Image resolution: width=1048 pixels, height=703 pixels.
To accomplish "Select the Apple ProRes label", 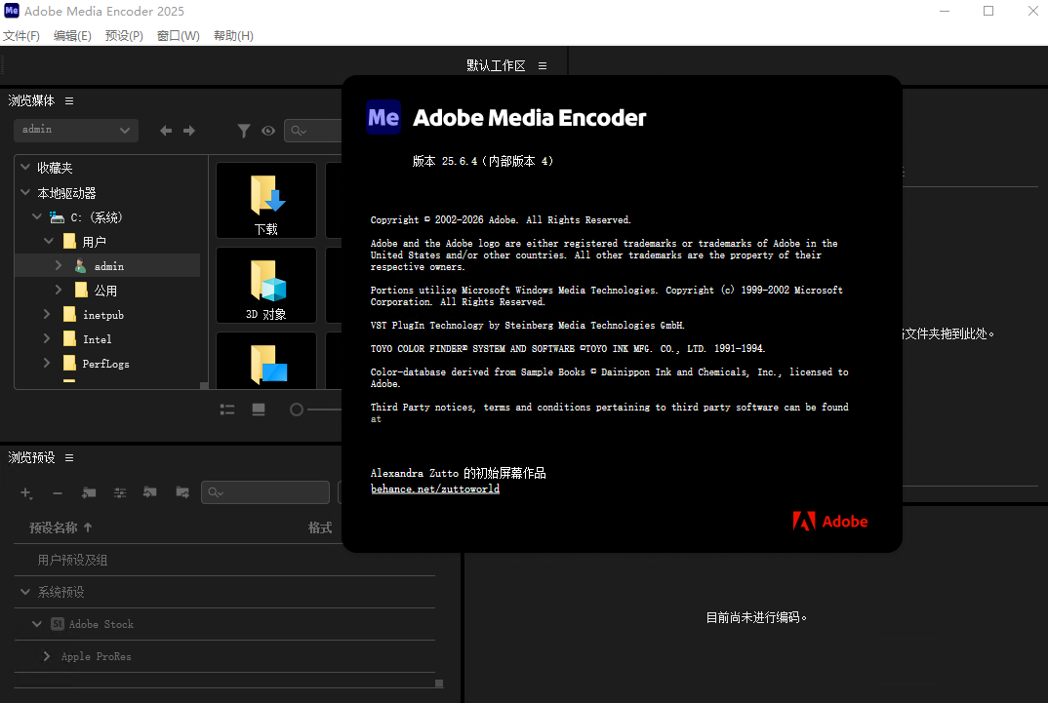I will 97,656.
